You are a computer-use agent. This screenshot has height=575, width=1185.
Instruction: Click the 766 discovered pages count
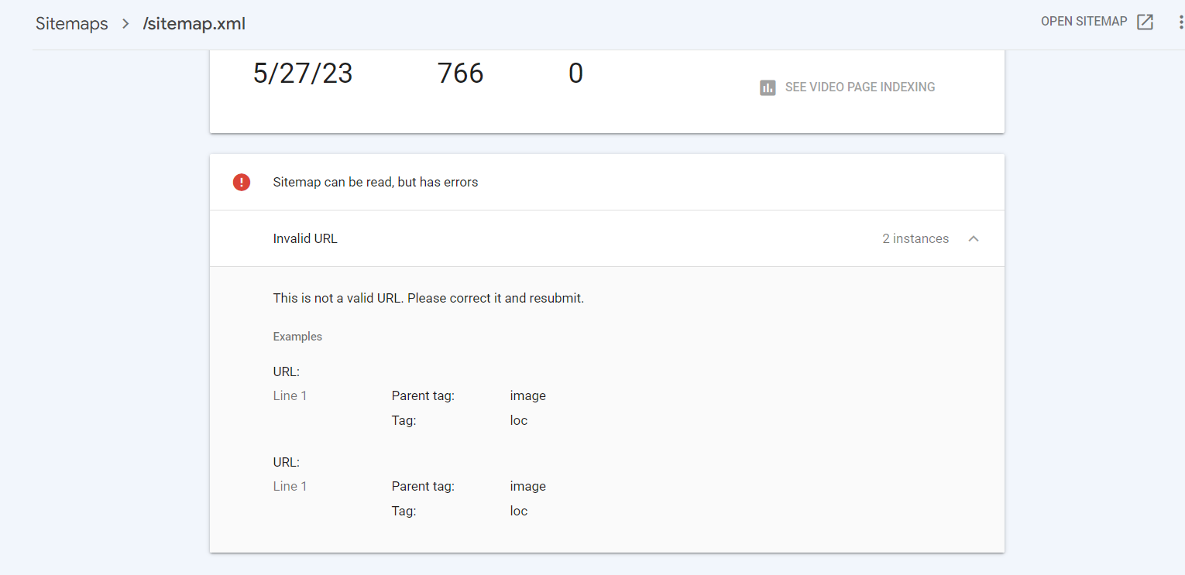coord(460,74)
